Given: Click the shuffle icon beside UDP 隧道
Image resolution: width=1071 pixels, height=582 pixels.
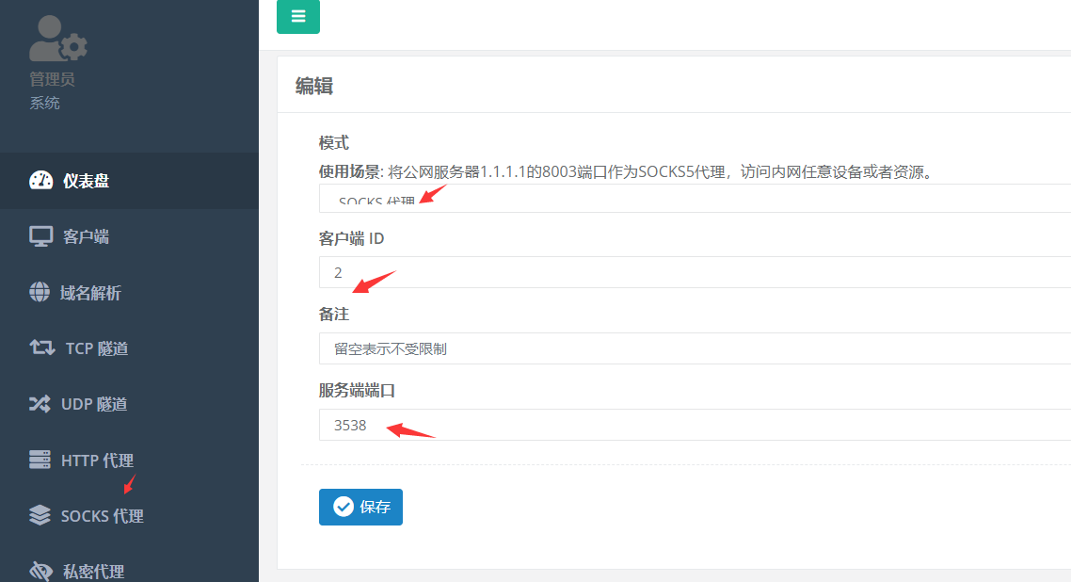Looking at the screenshot, I should 40,404.
